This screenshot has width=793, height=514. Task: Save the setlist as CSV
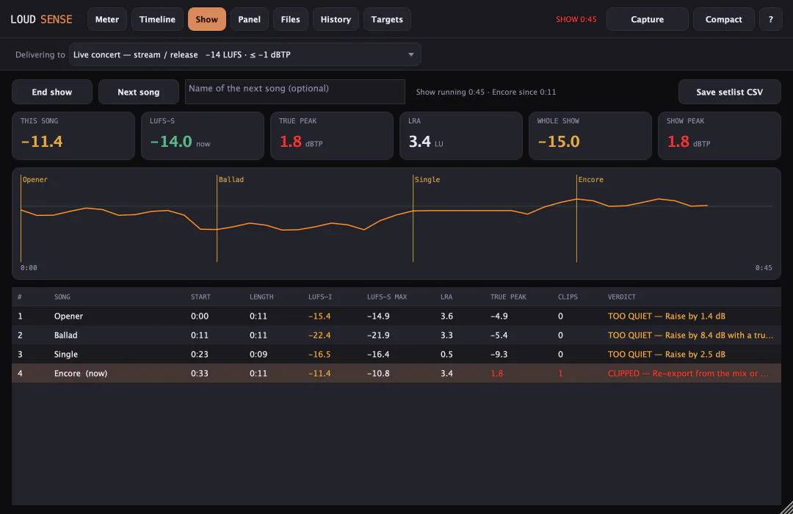coord(729,92)
